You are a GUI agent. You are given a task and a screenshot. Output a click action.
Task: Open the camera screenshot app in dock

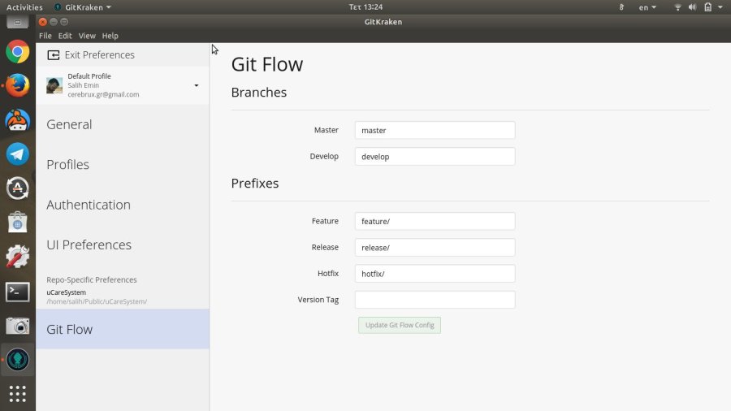(x=17, y=326)
